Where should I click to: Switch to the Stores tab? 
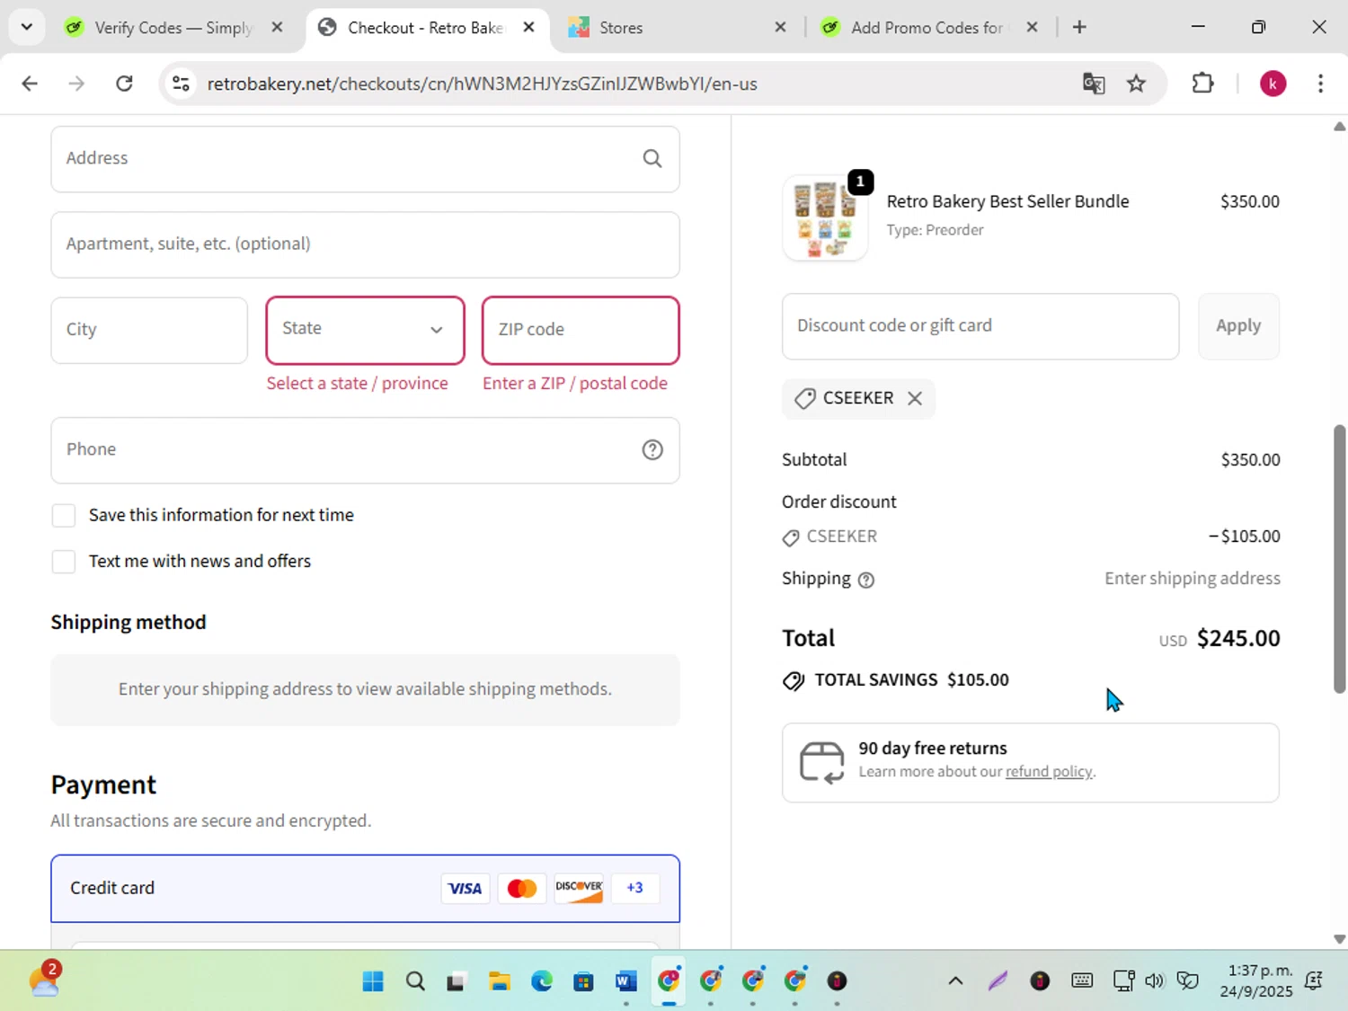point(676,28)
